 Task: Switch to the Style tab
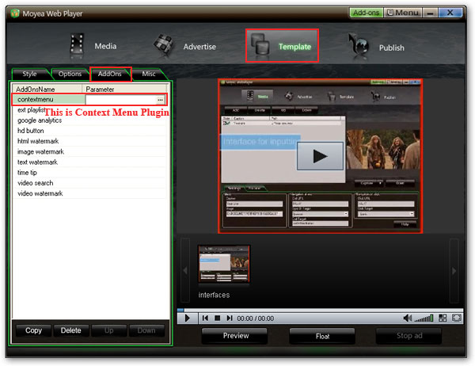29,74
